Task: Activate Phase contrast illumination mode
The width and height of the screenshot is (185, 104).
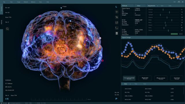Action: coord(161,78)
